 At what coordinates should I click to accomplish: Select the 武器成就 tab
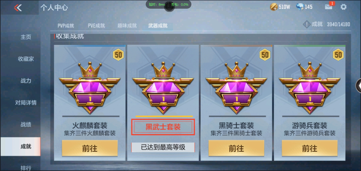click(158, 26)
